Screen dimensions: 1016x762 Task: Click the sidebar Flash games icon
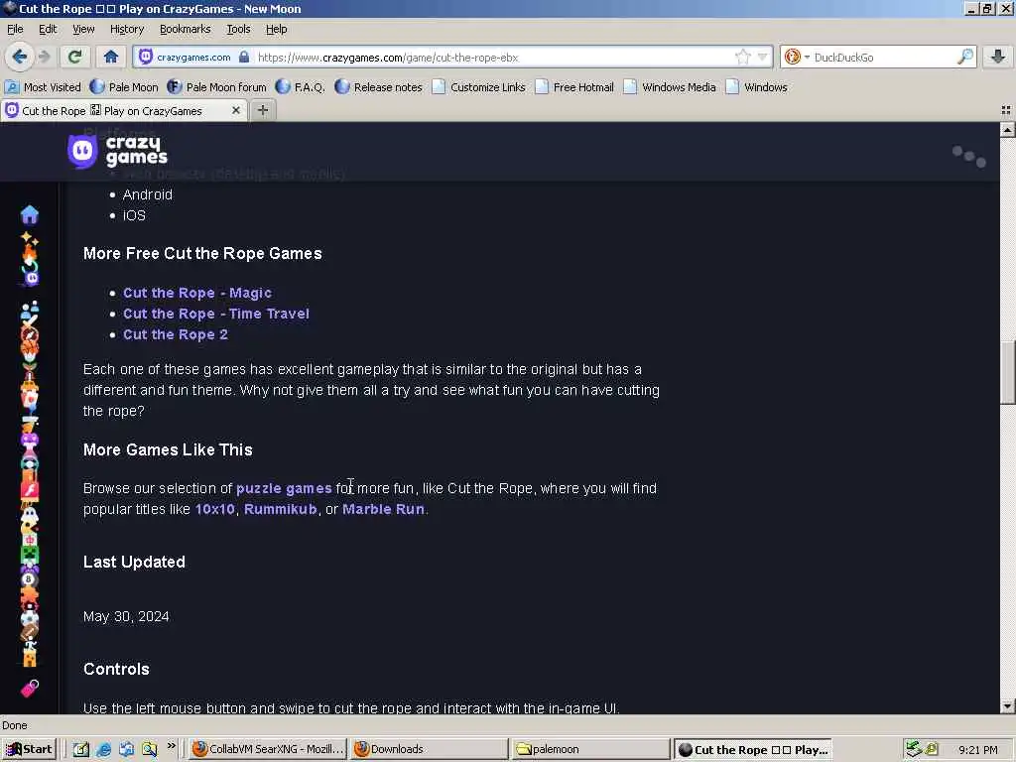tap(29, 490)
